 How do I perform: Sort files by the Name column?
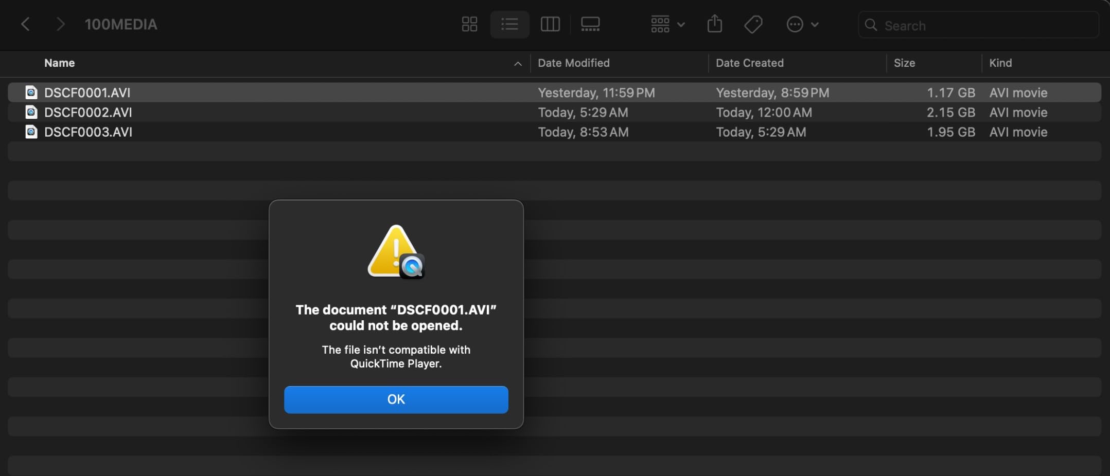click(60, 63)
